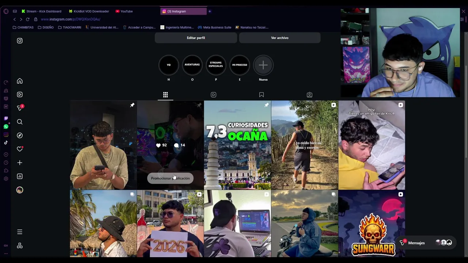Screen dimensions: 468x263
Task: Switch to the Reels profile tab
Action: (214, 95)
